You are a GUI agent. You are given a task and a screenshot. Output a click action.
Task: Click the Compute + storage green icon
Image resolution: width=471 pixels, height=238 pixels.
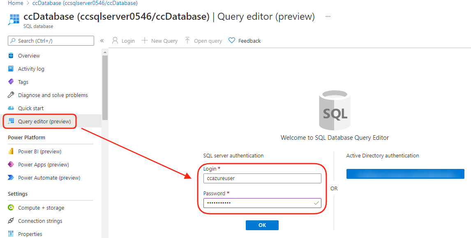coord(11,208)
